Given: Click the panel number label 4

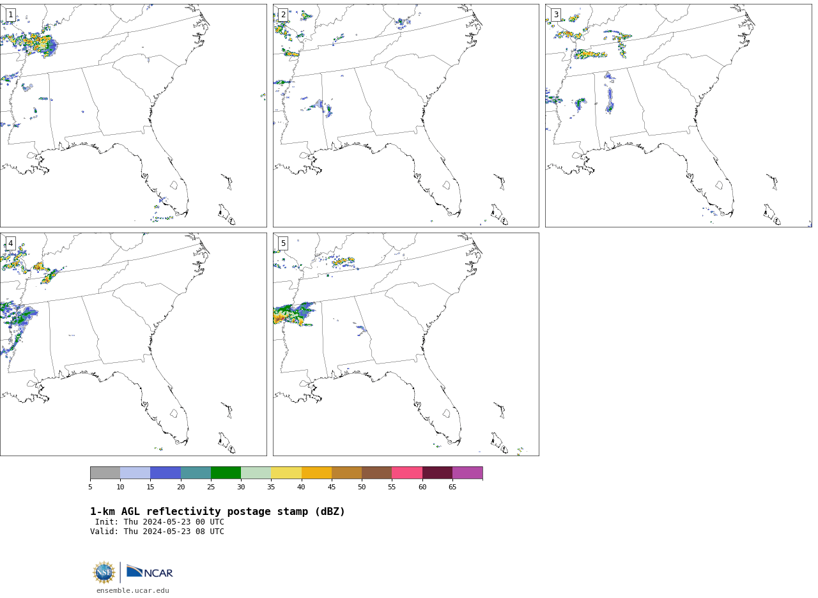Looking at the screenshot, I should 10,243.
